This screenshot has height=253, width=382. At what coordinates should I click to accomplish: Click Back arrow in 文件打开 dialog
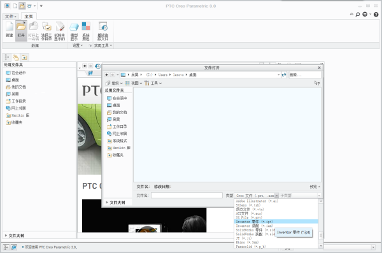[107, 75]
